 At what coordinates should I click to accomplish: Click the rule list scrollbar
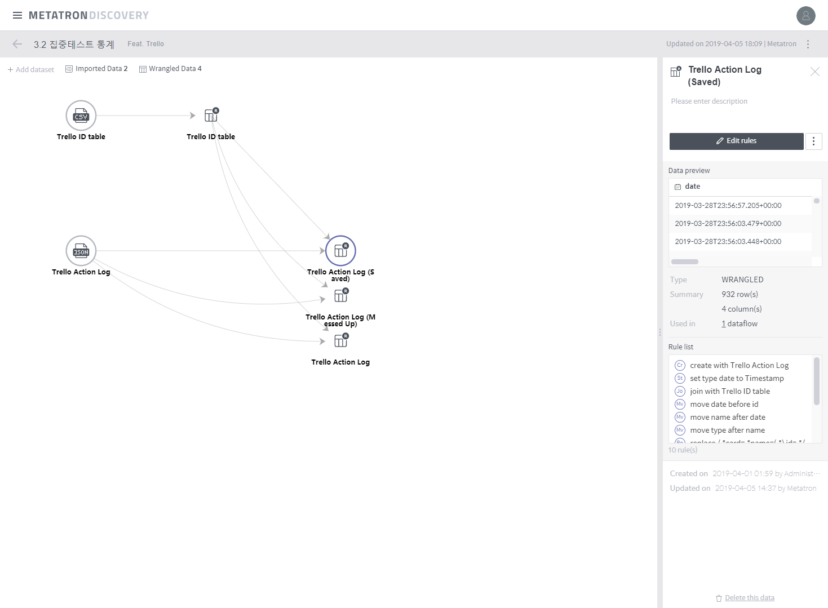point(817,381)
